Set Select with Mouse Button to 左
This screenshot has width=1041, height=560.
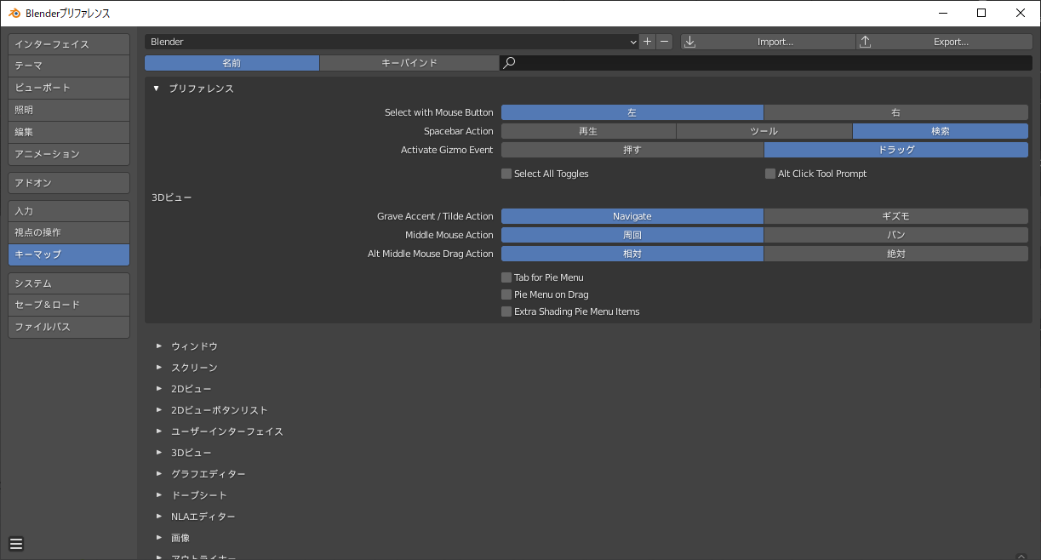[632, 112]
